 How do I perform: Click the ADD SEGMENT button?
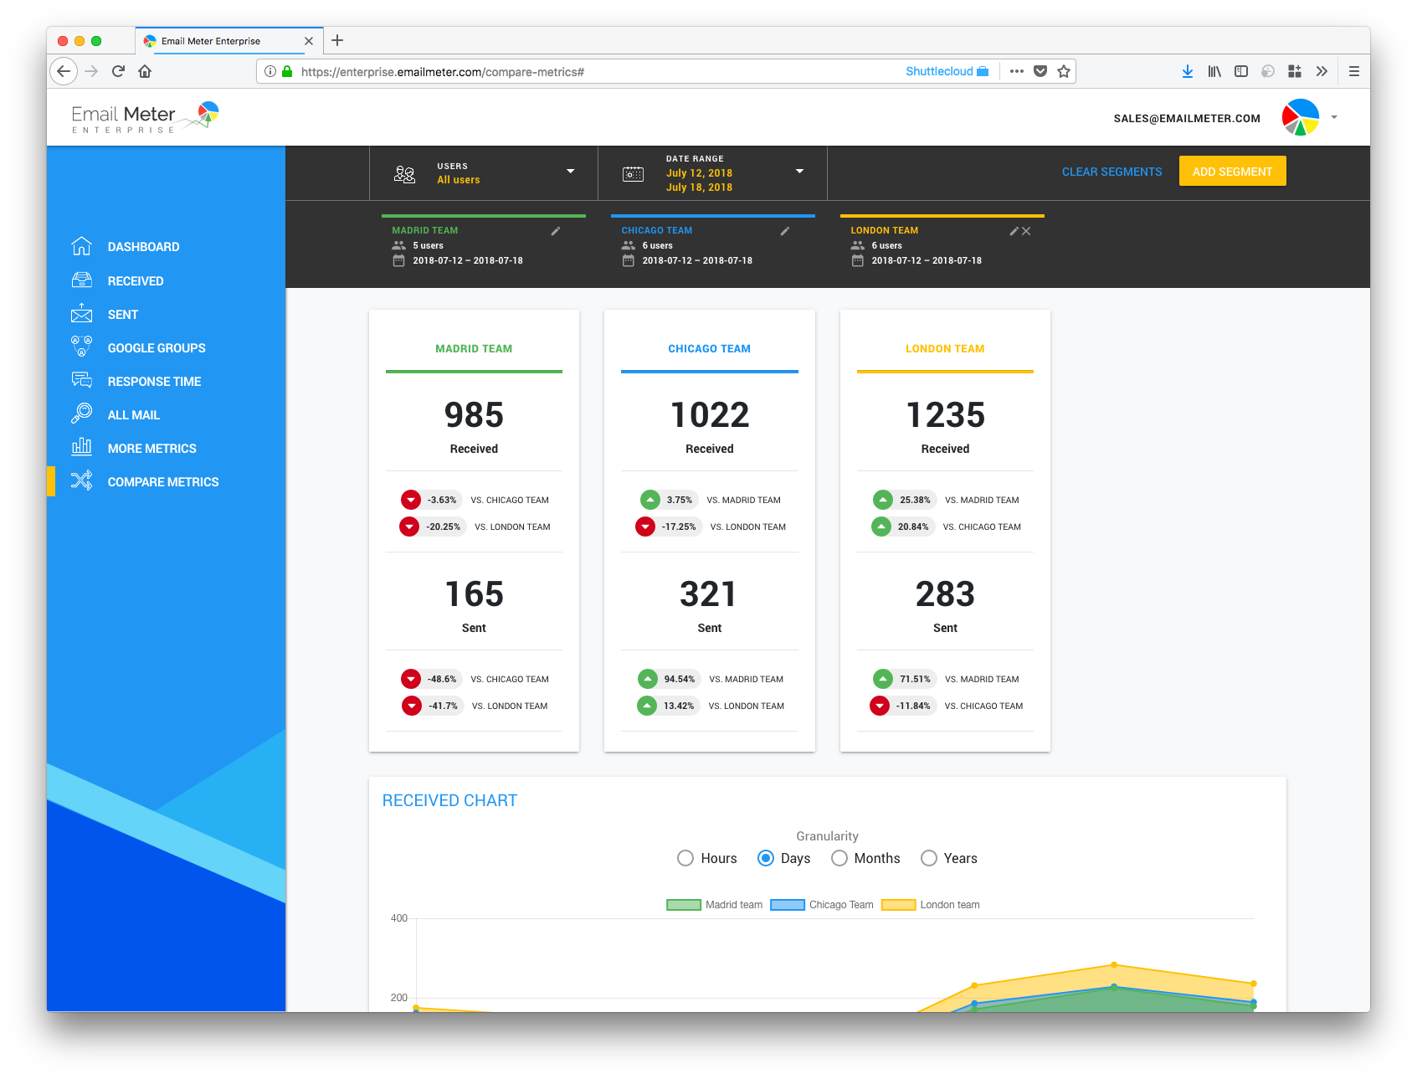tap(1231, 171)
